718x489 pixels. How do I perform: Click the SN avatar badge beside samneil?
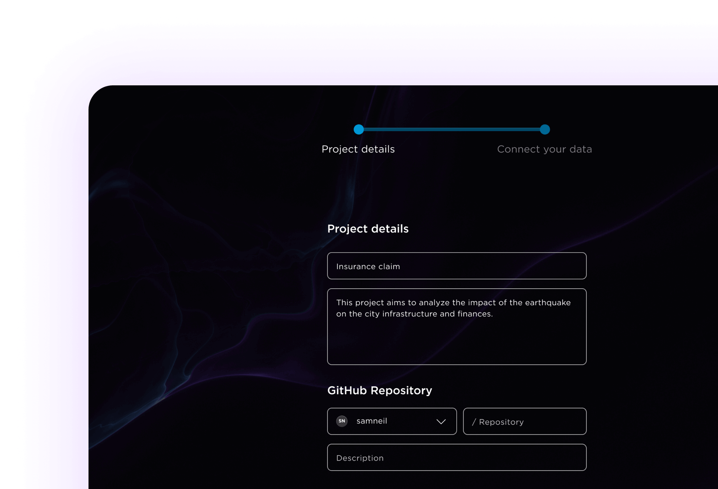(x=342, y=421)
